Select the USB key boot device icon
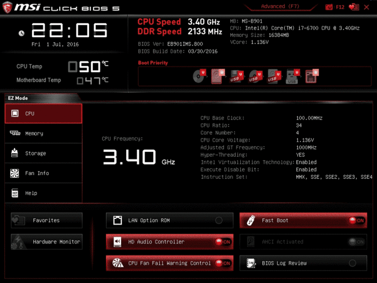Viewport: 377px width, 283px height. [293, 77]
